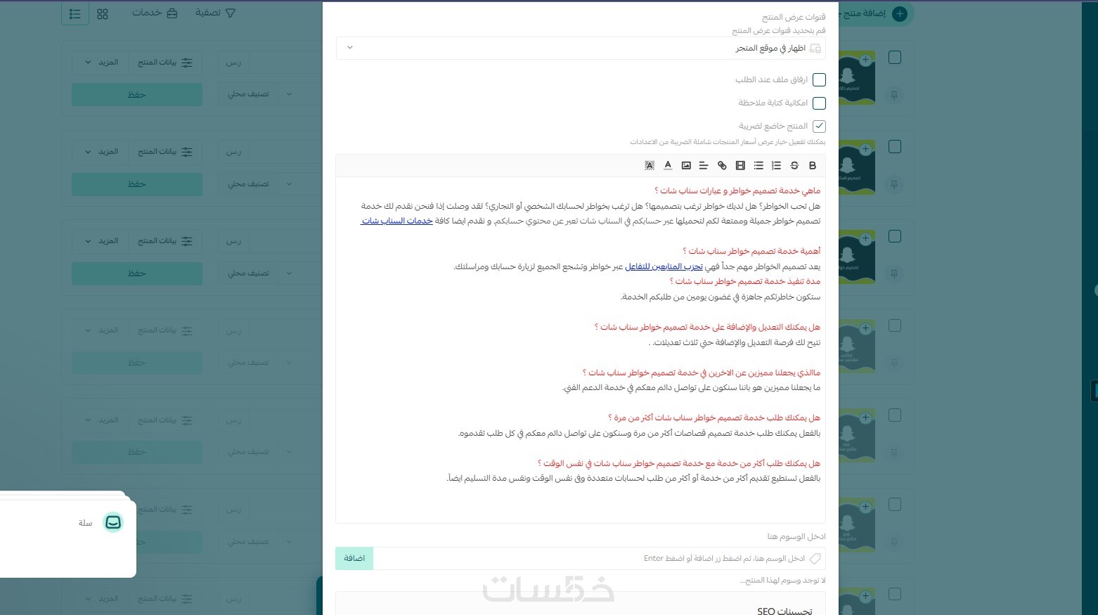Open the paragraph alignment tool

tap(704, 166)
